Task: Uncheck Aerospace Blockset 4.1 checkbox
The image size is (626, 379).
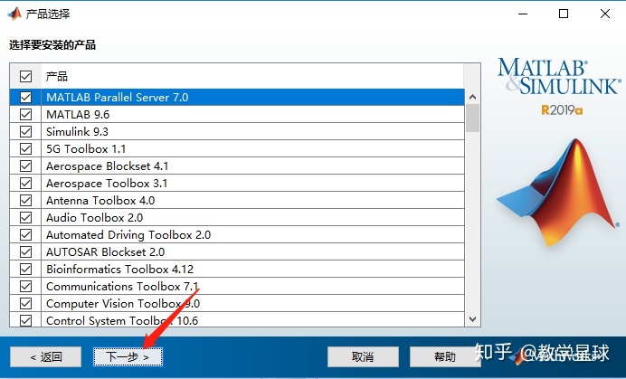Action: tap(25, 166)
